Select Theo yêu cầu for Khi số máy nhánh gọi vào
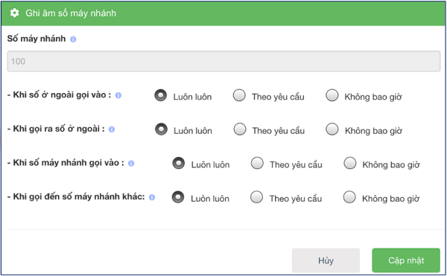This screenshot has width=447, height=276. coord(257,164)
